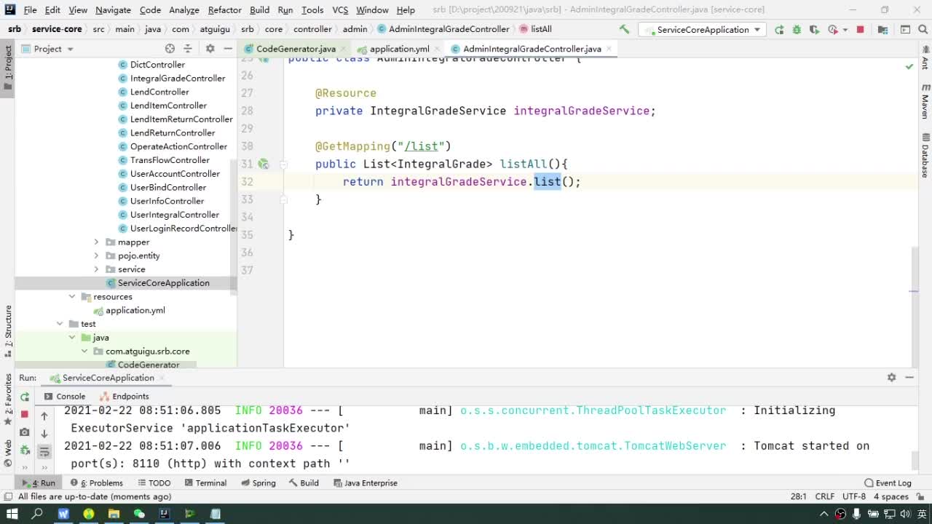Collapse the java folder under test
Viewport: 932px width, 524px height.
(x=71, y=337)
